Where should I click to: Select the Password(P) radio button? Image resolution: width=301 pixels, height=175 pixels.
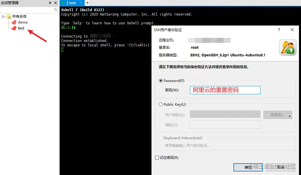point(161,81)
